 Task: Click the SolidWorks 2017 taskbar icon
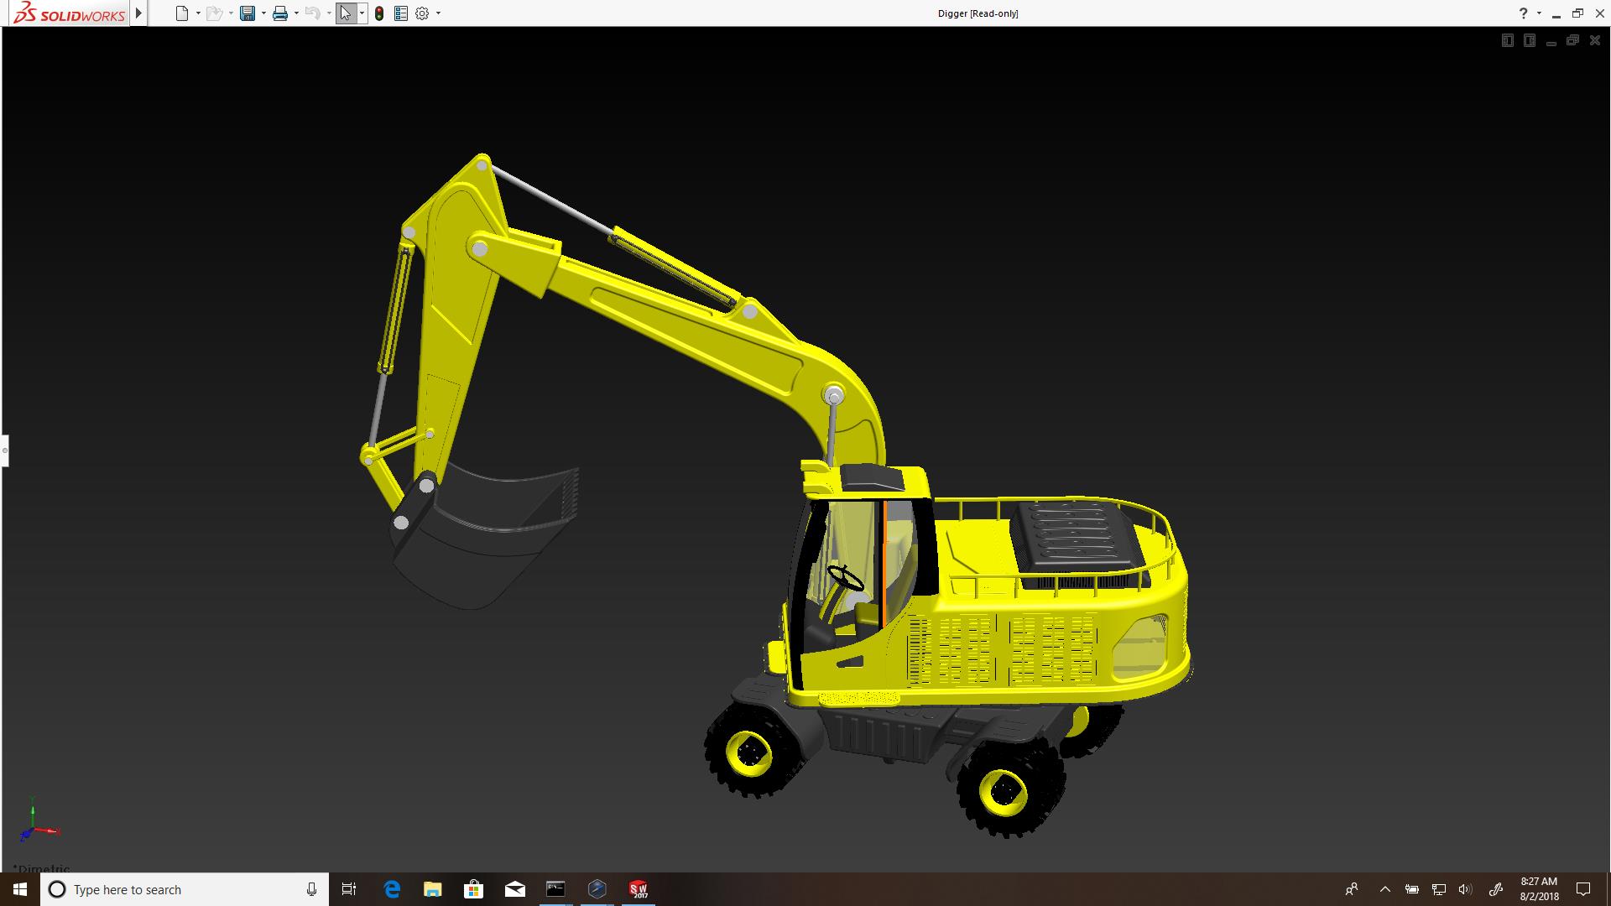pos(639,889)
